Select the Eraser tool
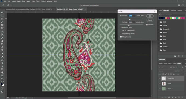186x99 pixels. pos(2,47)
